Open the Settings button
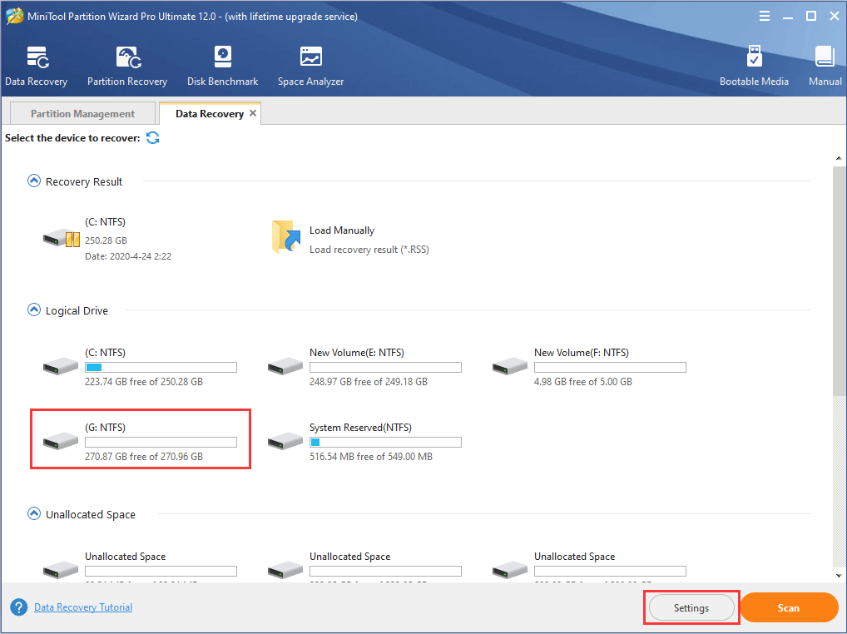This screenshot has width=847, height=634. coord(691,607)
